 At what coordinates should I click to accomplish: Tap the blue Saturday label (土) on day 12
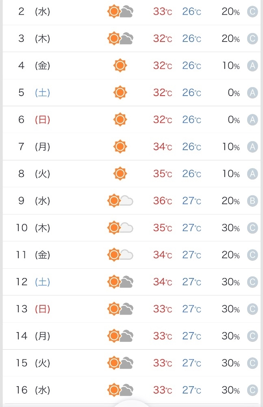43,282
